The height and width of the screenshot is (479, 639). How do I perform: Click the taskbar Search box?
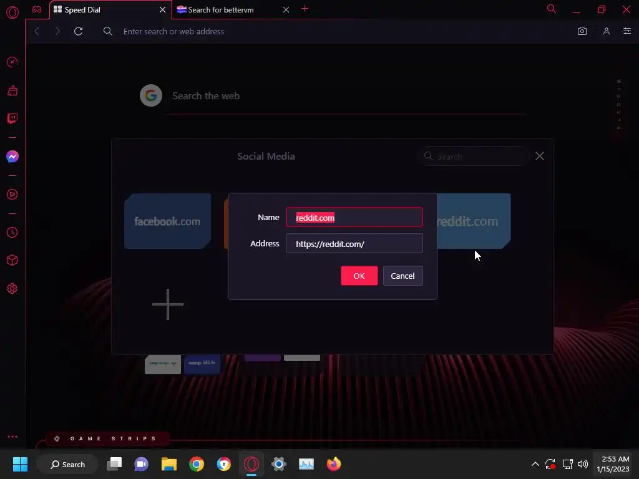pyautogui.click(x=67, y=464)
